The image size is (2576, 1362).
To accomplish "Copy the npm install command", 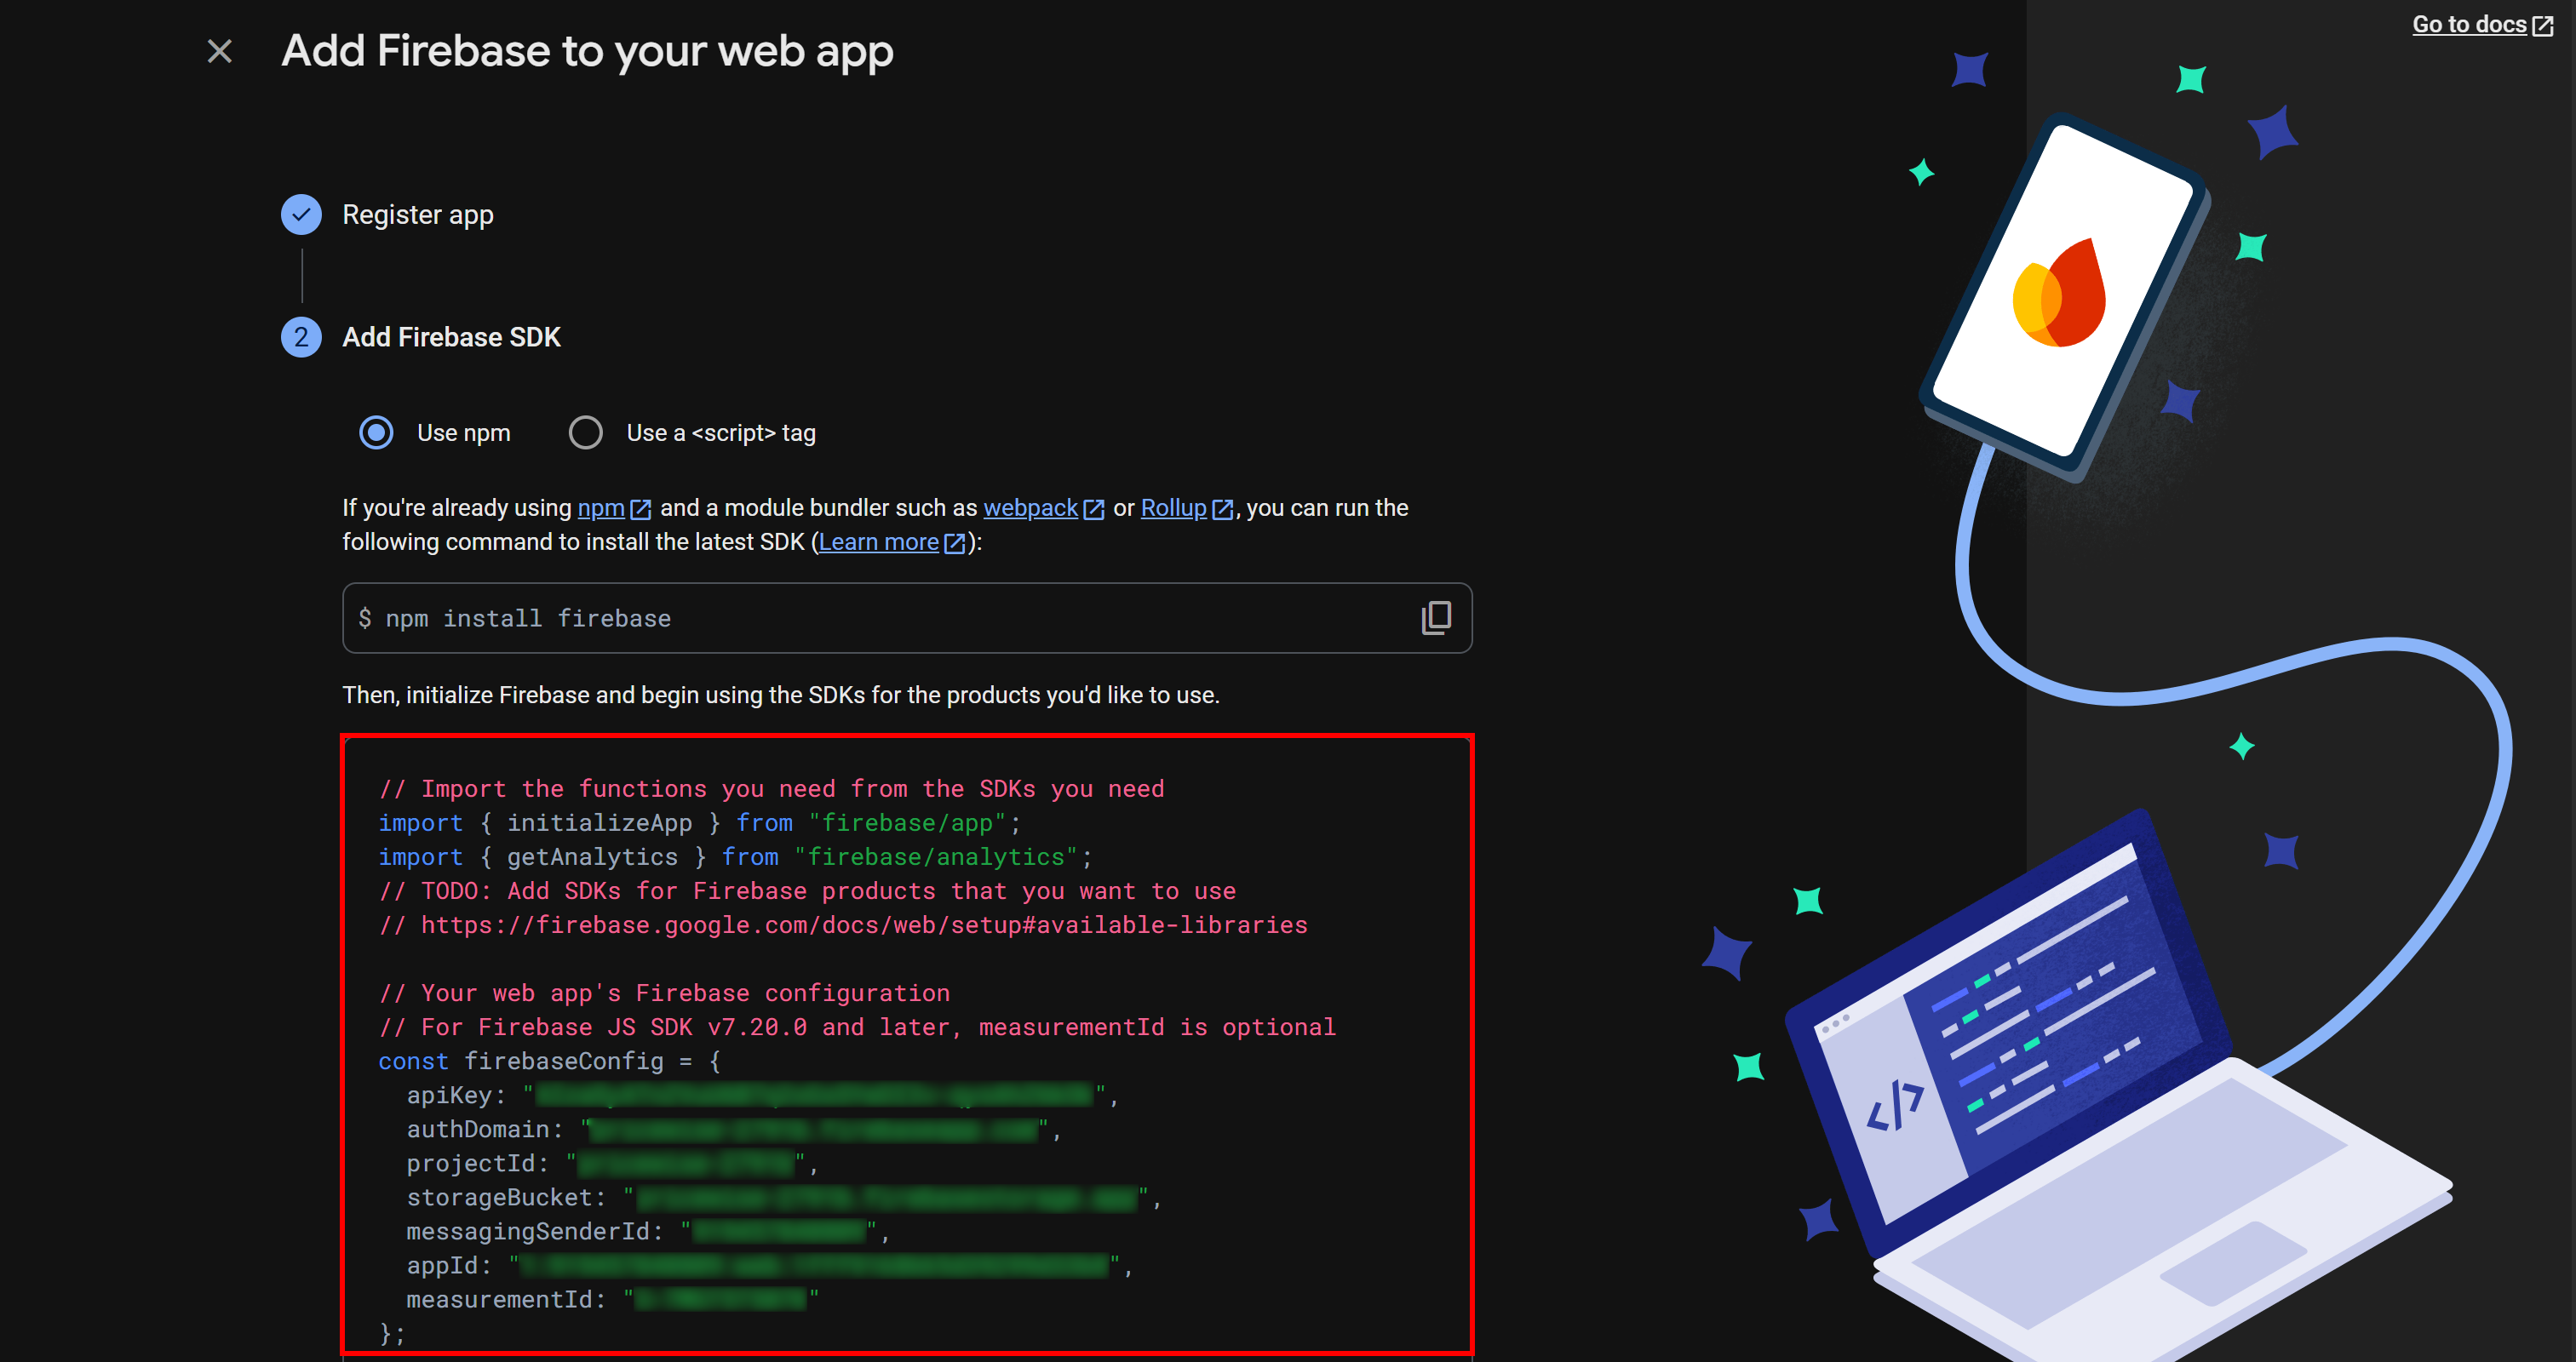I will coord(1436,617).
